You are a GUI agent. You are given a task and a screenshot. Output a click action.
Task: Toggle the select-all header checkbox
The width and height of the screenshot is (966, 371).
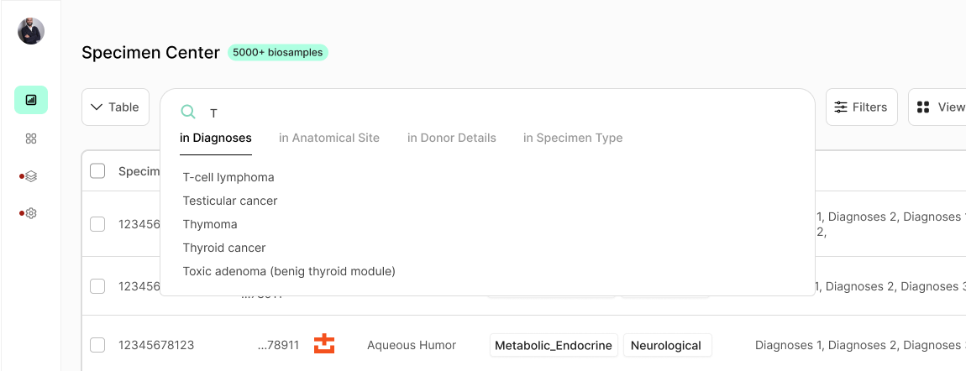click(97, 171)
